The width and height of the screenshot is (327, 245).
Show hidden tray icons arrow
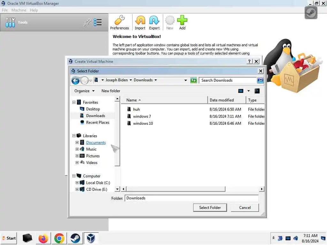tap(273, 238)
